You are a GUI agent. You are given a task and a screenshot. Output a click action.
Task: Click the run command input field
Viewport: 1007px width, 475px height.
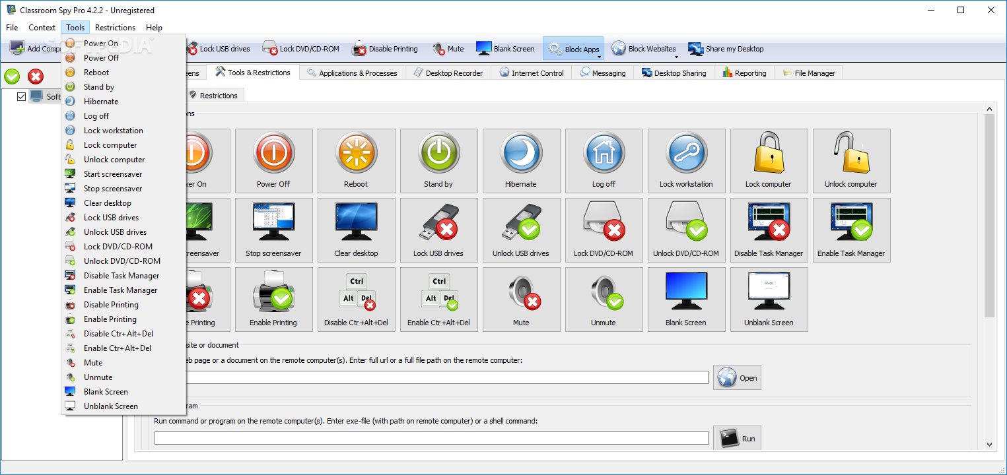[431, 438]
